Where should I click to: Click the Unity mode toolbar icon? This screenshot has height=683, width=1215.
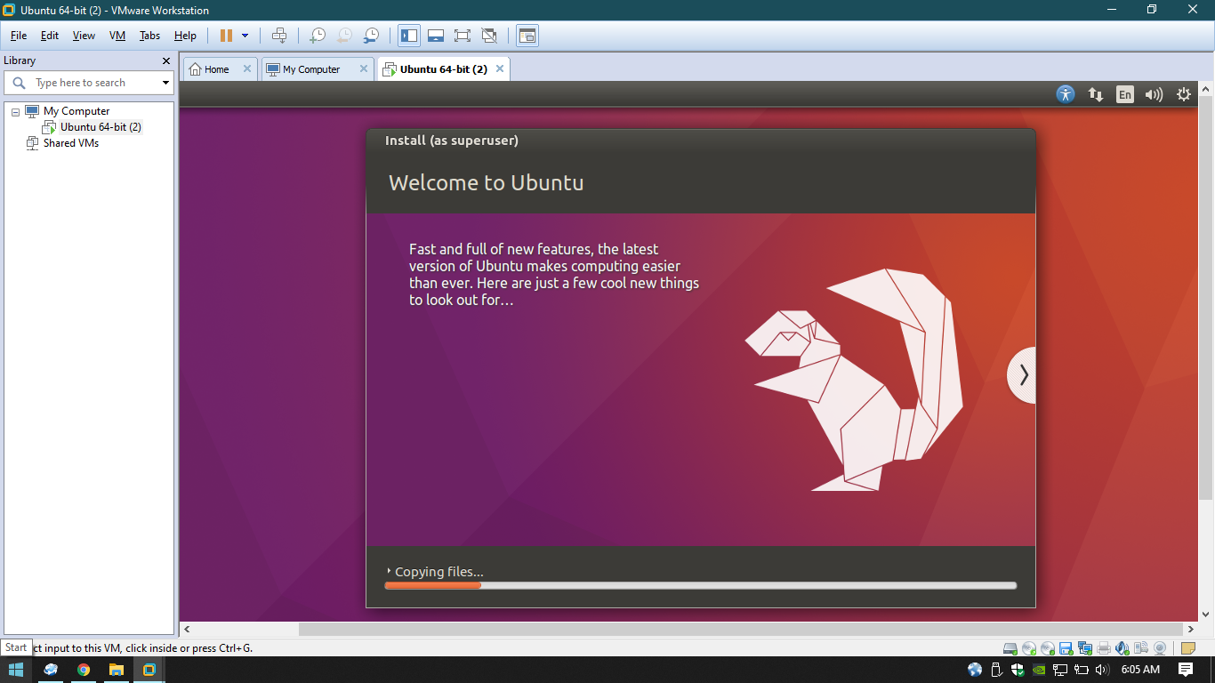pyautogui.click(x=488, y=36)
